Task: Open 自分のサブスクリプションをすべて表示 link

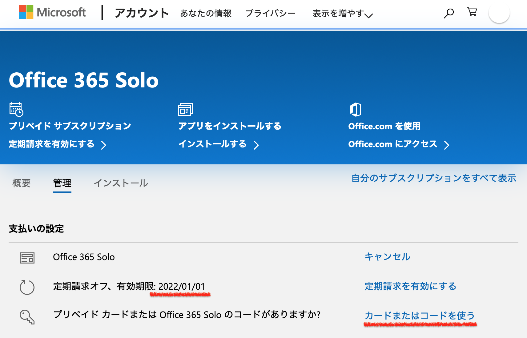Action: tap(434, 178)
